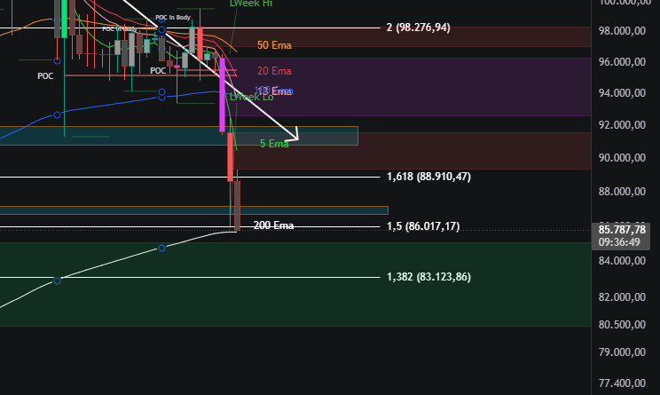Click the current price tag 85.787,78
The height and width of the screenshot is (395, 660).
tap(622, 230)
